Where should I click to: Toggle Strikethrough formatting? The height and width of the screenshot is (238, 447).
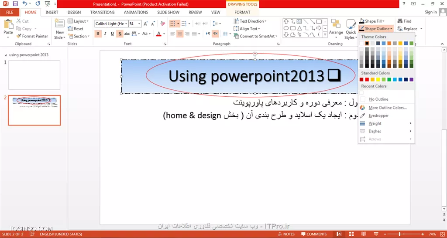[x=127, y=34]
